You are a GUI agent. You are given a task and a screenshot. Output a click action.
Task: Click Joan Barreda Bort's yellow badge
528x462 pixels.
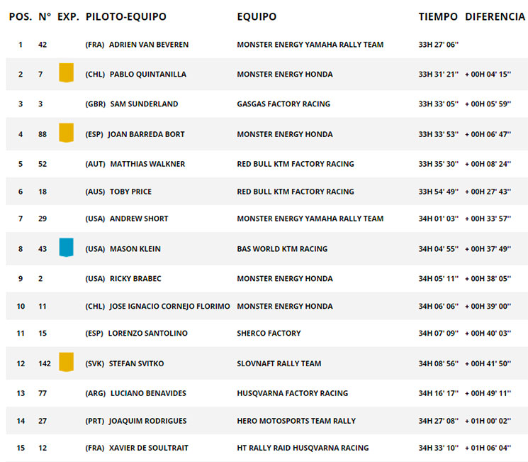pos(67,133)
